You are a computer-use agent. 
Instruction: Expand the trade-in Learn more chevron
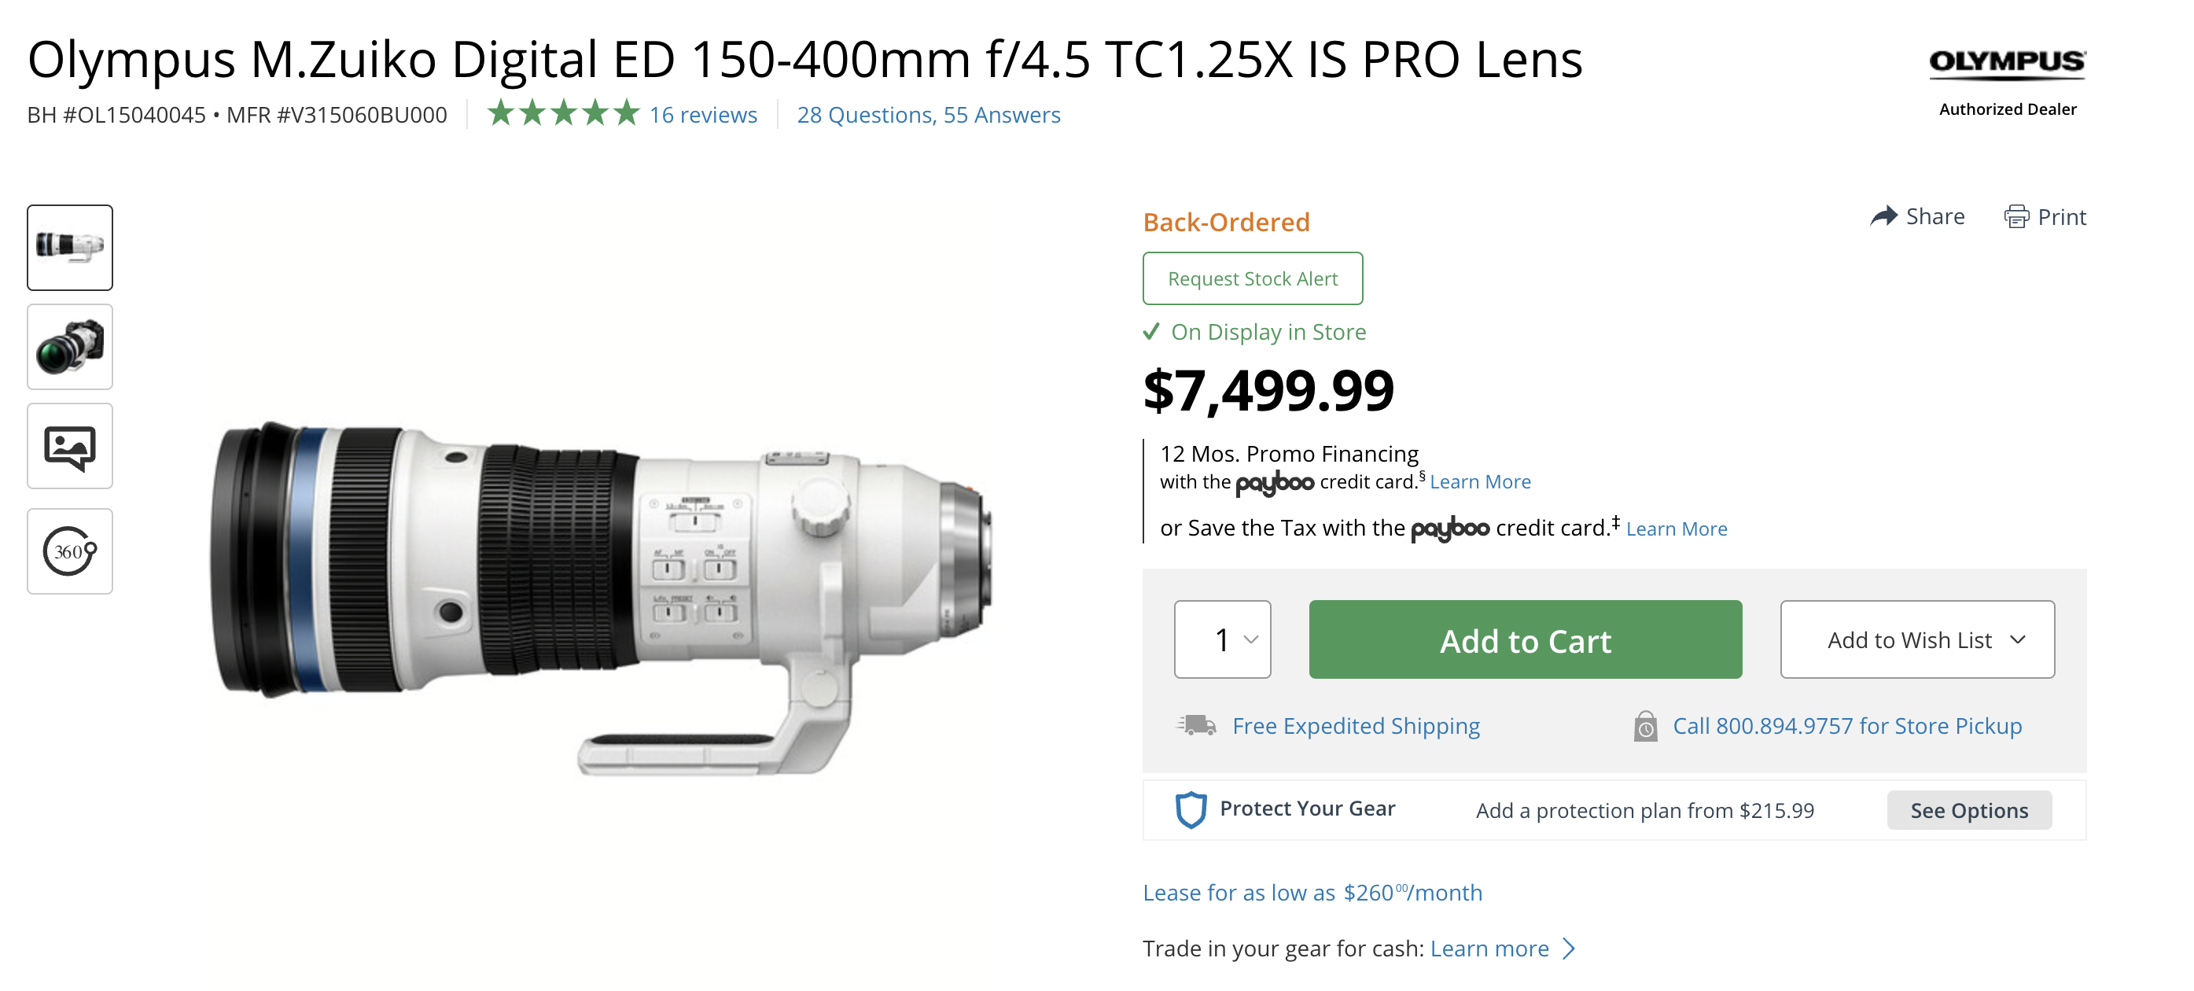coord(1569,949)
